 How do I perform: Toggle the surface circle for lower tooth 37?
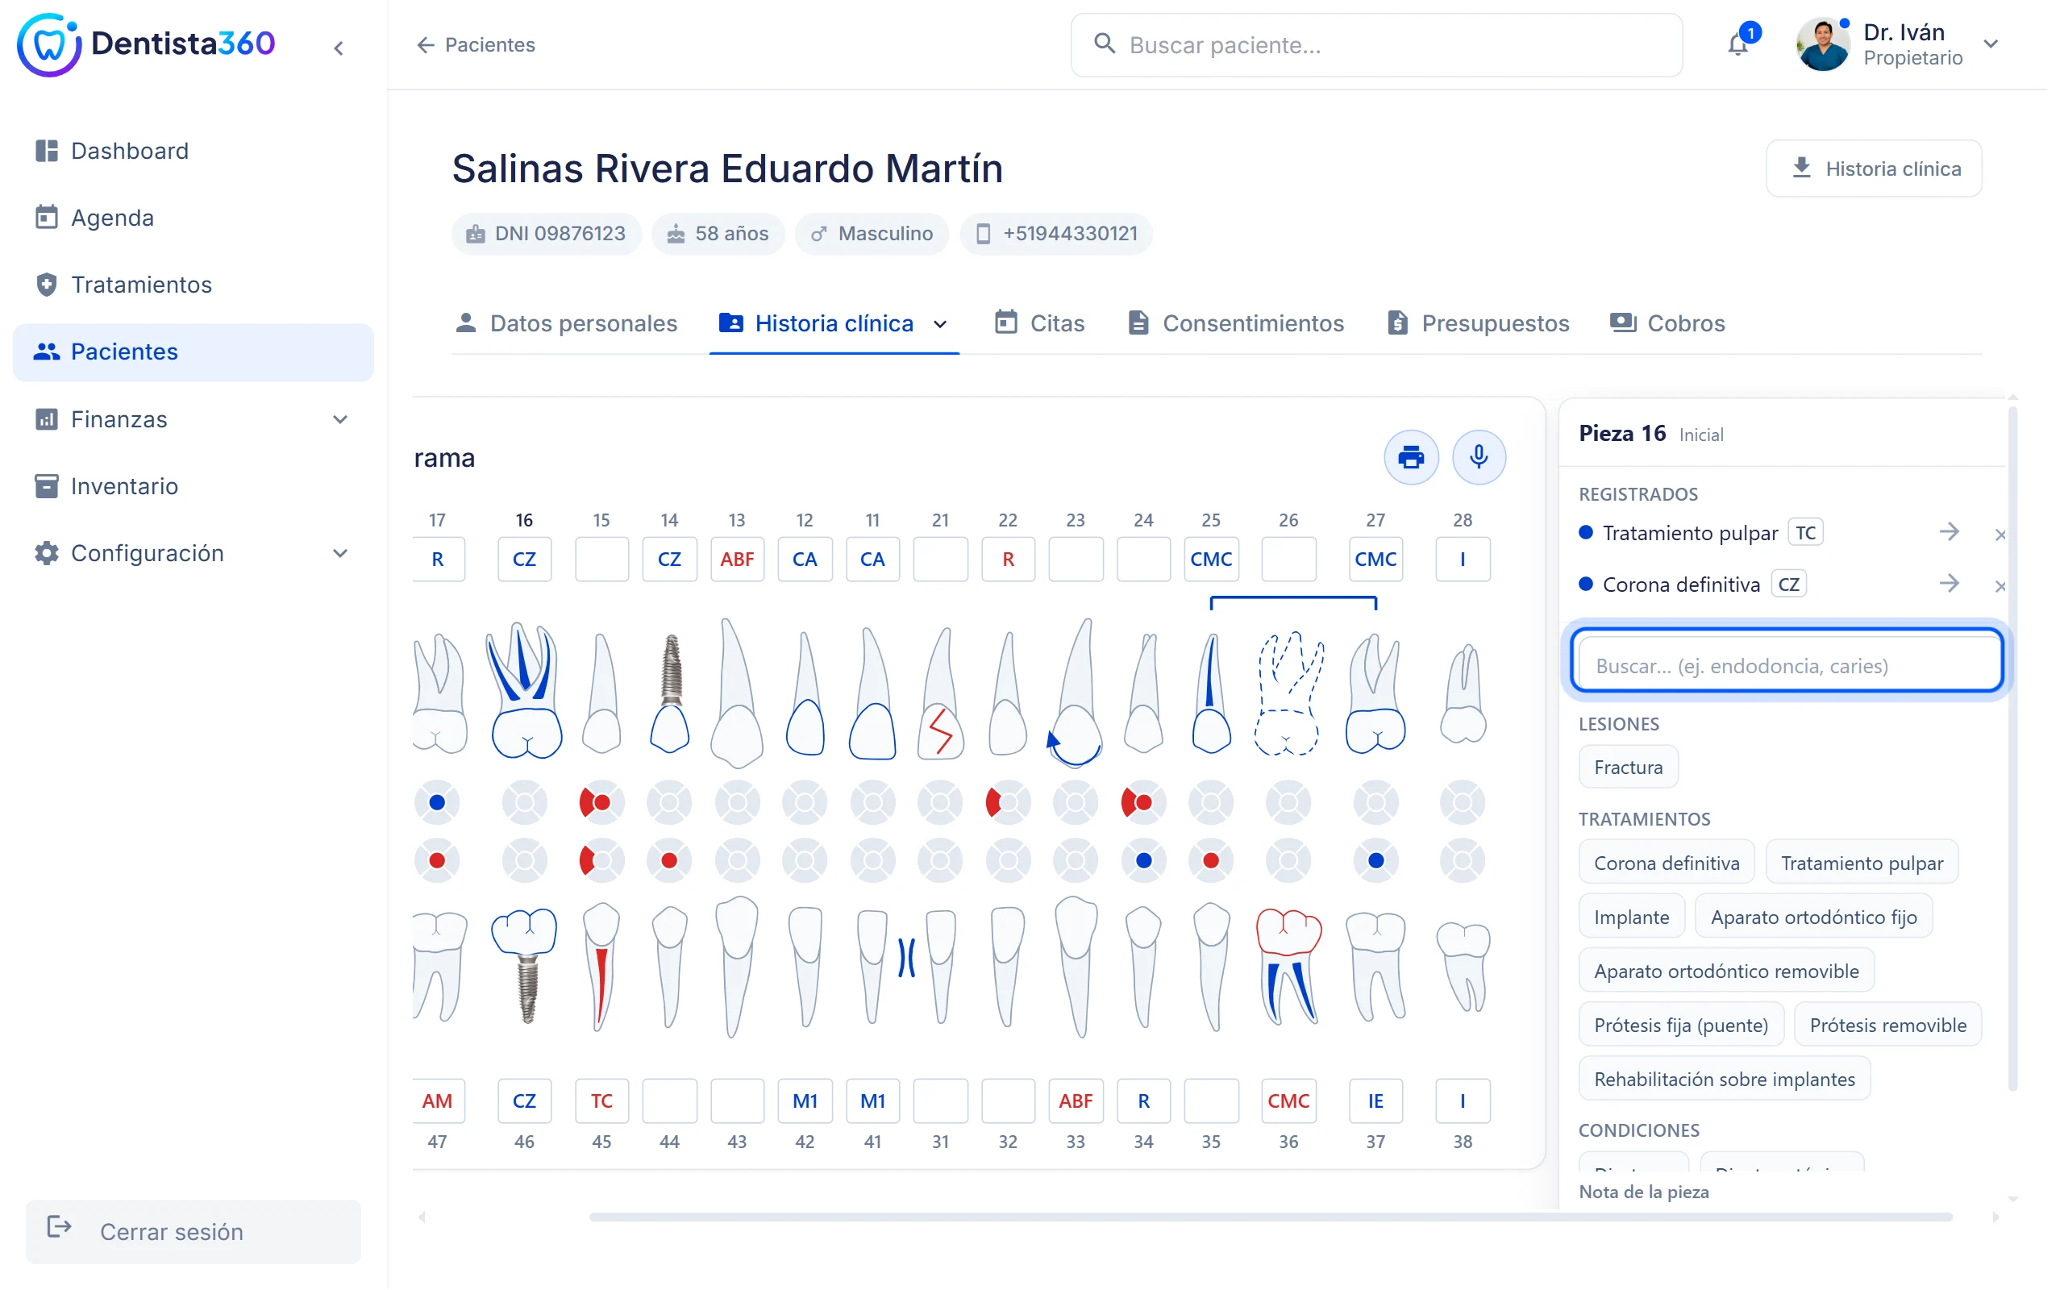click(1375, 861)
